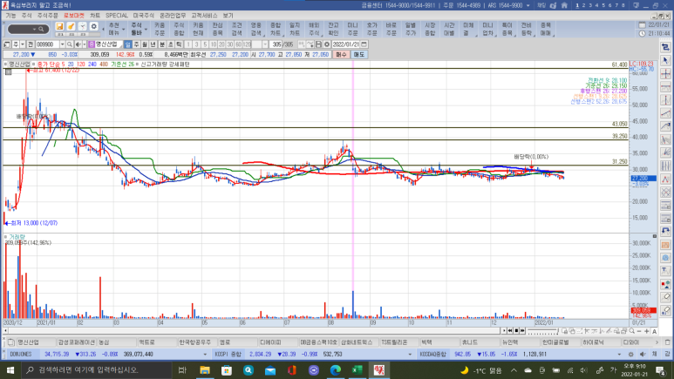Image resolution: width=674 pixels, height=379 pixels.
Task: Click the minus zoom-out icon below the chart
Action: point(639,331)
